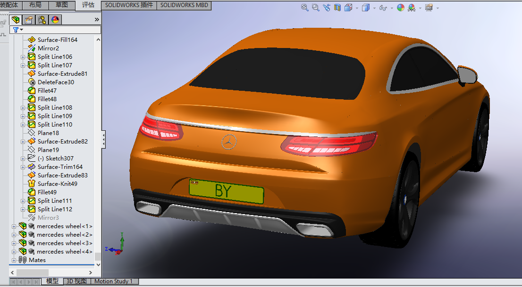The width and height of the screenshot is (522, 287).
Task: Open the Motion Study 1 tab
Action: [114, 281]
